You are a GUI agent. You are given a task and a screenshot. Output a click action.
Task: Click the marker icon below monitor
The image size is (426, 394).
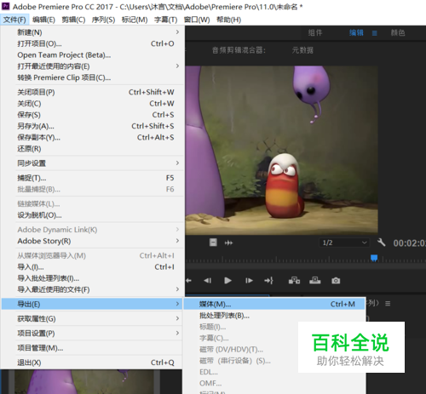[213, 243]
